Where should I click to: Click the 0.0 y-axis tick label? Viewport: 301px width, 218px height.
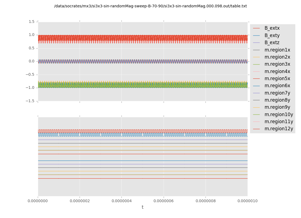tap(31, 61)
